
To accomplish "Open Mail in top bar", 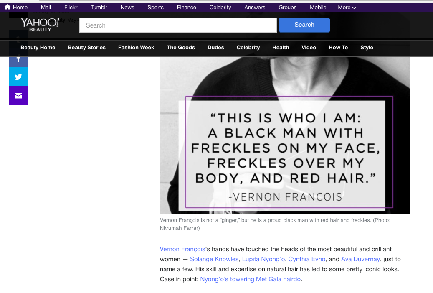I will [x=46, y=8].
